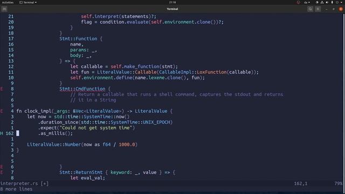Click '.duration_since' method call
The image size is (345, 194).
(58, 122)
